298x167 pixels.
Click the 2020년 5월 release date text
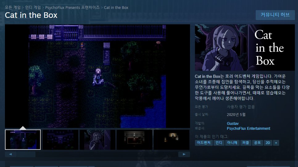[236, 115]
